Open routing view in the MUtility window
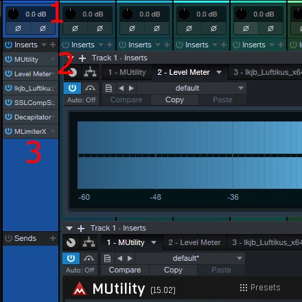 coord(89,242)
